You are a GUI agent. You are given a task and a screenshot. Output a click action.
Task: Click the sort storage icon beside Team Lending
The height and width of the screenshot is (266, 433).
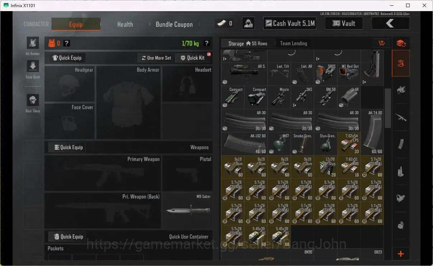pos(382,43)
